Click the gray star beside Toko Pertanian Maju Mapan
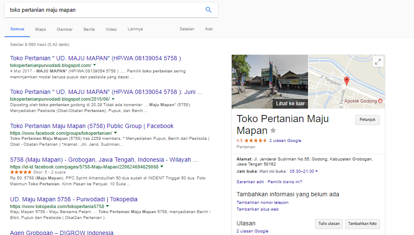This screenshot has width=414, height=235. point(273,131)
